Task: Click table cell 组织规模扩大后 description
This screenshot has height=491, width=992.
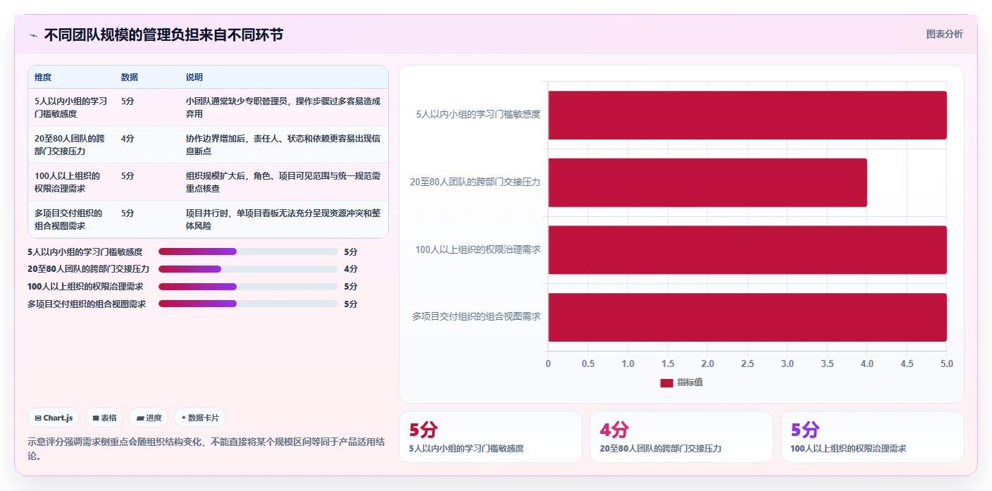Action: (x=283, y=182)
